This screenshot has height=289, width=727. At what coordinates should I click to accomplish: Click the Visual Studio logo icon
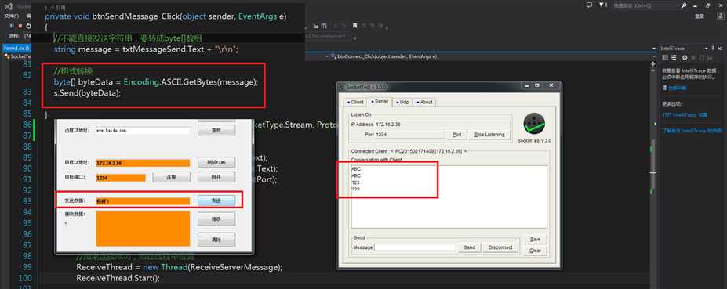coord(9,7)
